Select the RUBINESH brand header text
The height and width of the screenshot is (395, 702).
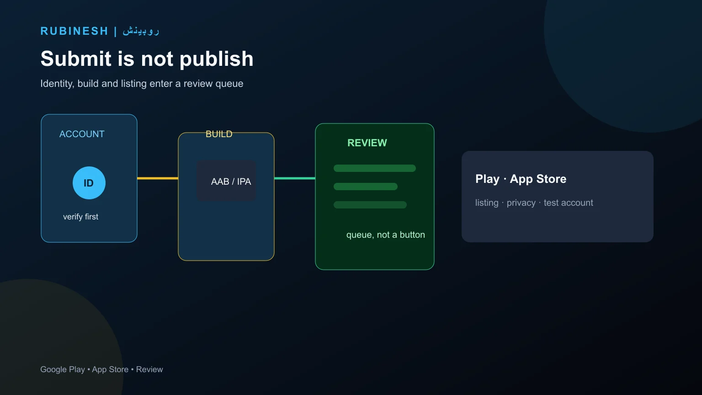point(74,31)
